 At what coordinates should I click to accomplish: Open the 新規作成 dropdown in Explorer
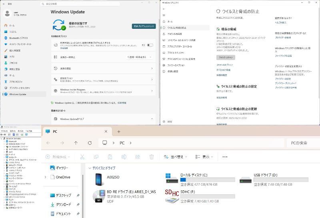(58, 157)
